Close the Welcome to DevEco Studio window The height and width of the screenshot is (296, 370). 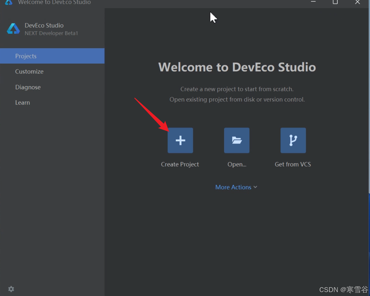point(357,2)
